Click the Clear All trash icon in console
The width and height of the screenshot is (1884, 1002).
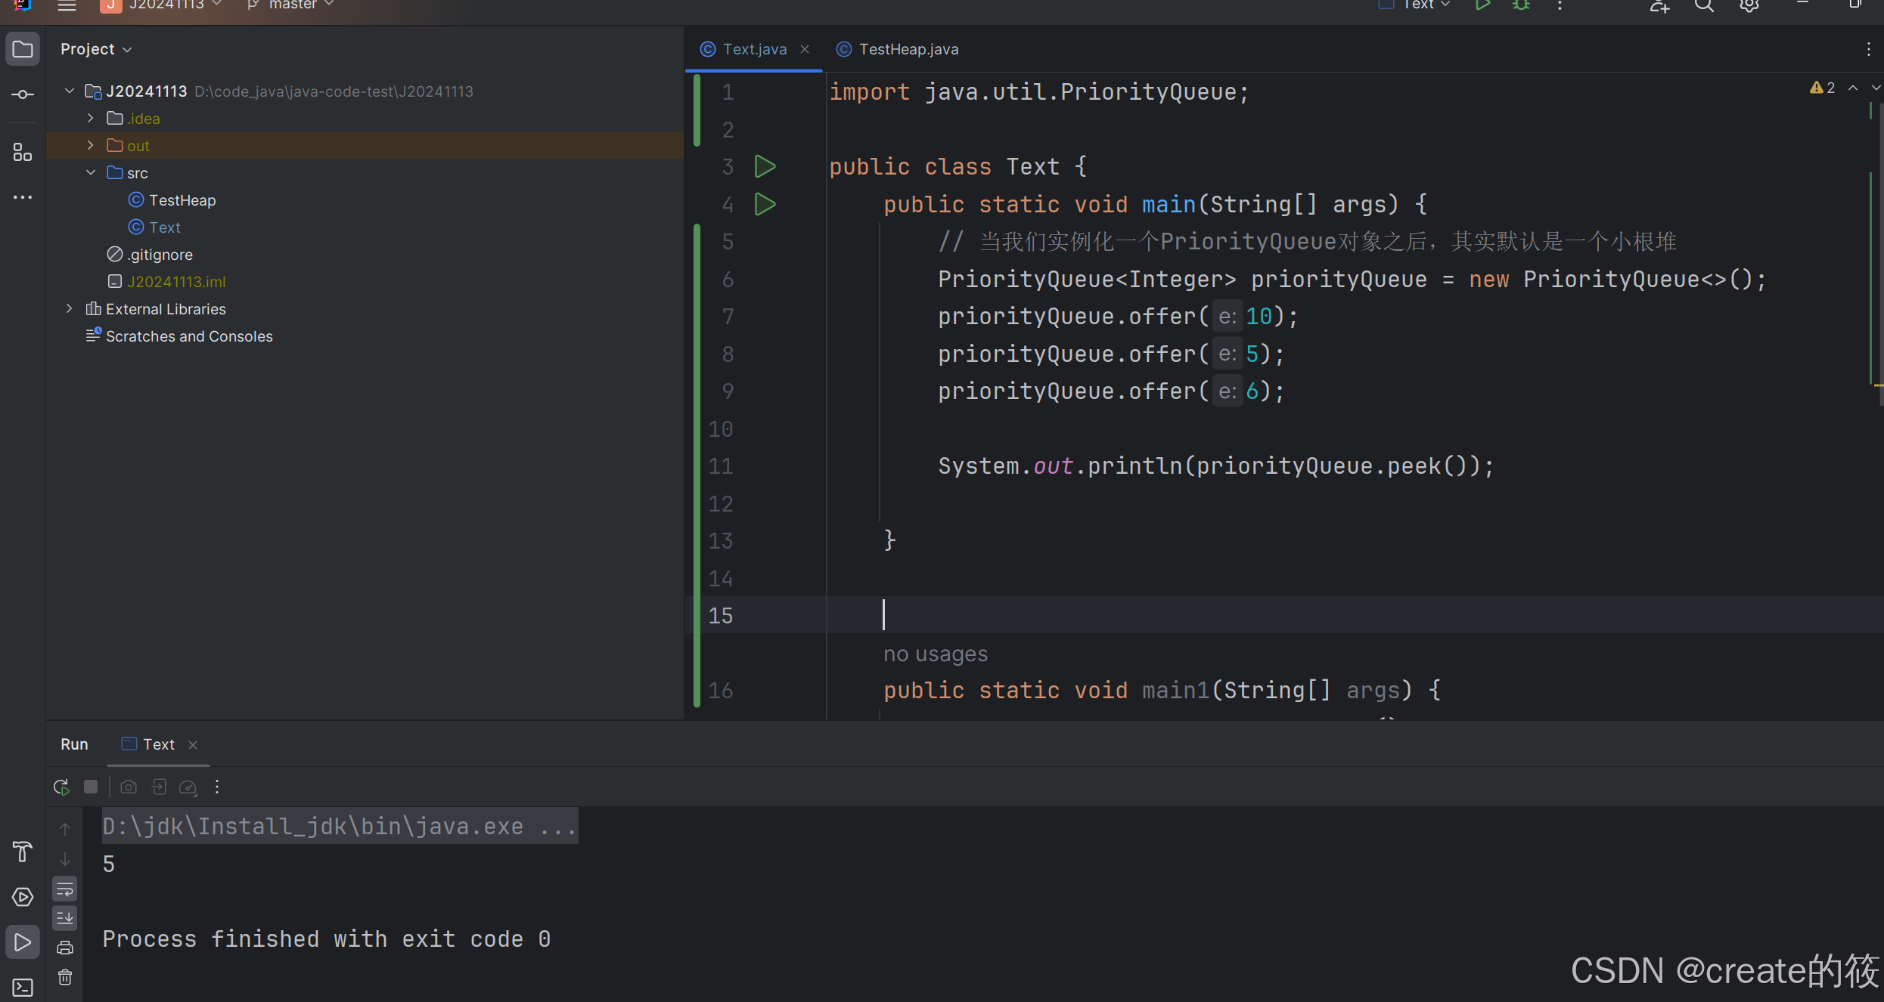click(x=65, y=977)
